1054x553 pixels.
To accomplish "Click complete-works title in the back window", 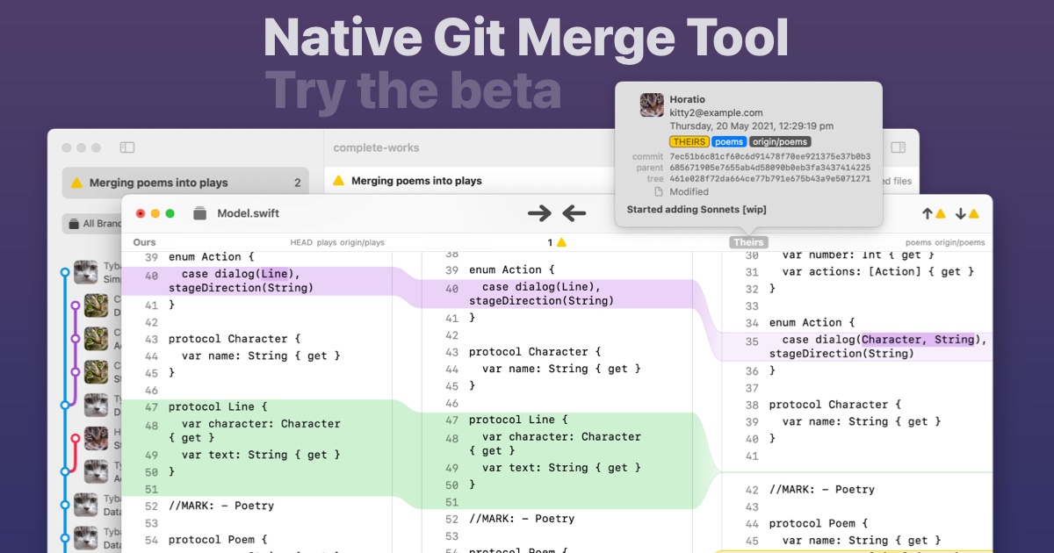I will [376, 147].
